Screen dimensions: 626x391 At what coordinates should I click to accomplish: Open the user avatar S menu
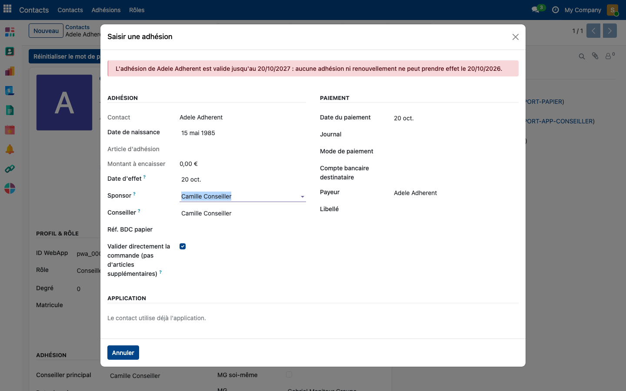[613, 10]
